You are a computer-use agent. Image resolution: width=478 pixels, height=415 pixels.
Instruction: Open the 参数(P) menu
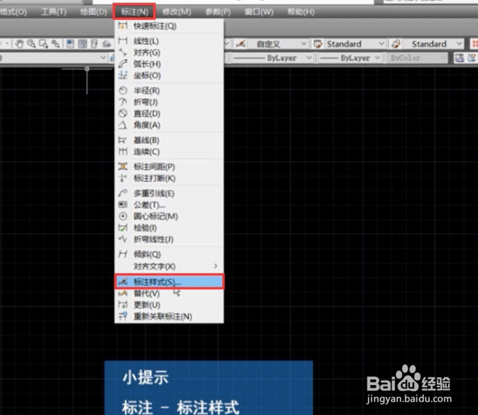[218, 12]
